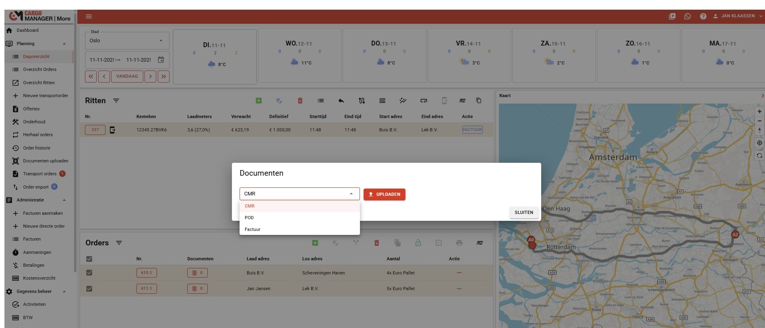Select the WO.12-11 day card
Viewport: 765px width, 328px height.
click(x=299, y=55)
